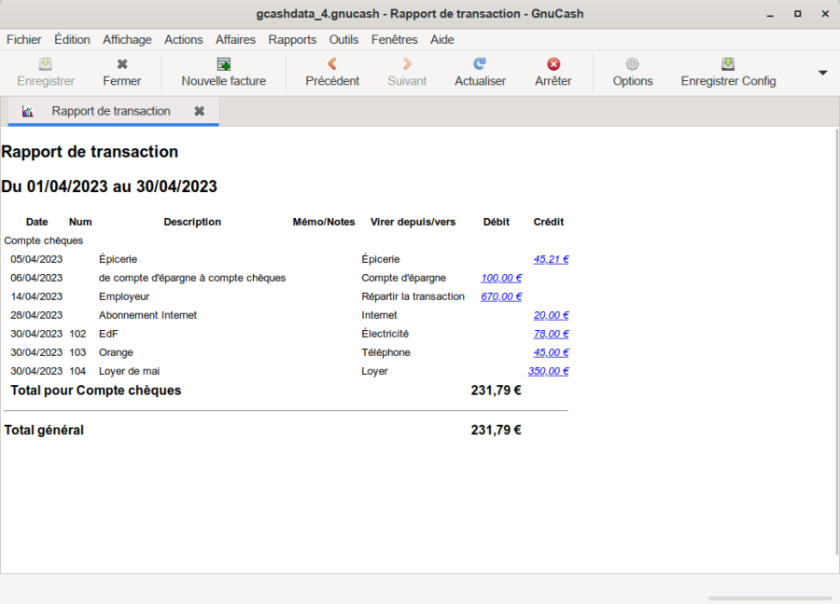The width and height of the screenshot is (840, 604).
Task: Open the Fichier menu
Action: 24,39
